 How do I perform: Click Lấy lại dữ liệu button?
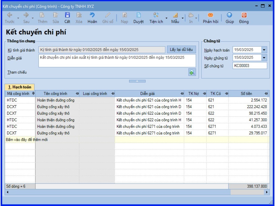(181, 49)
